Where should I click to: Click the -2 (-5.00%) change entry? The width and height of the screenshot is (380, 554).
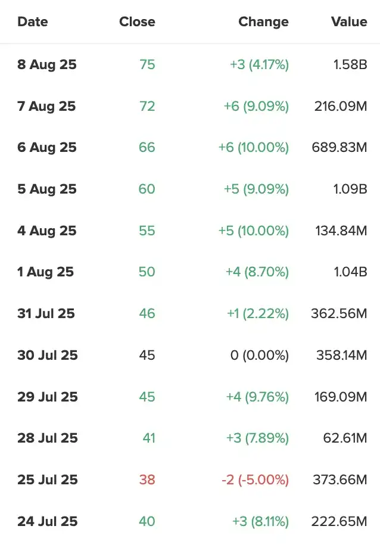click(x=255, y=480)
